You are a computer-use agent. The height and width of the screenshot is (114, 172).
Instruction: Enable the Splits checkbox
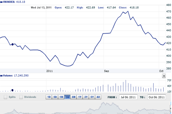(x=6, y=97)
